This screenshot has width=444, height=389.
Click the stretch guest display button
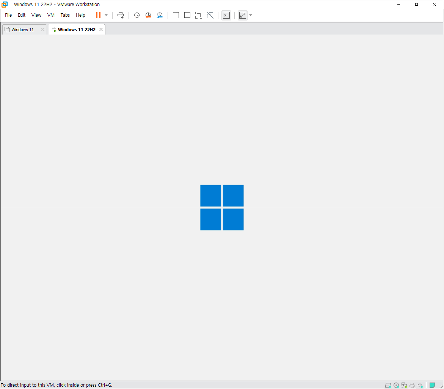pos(243,15)
